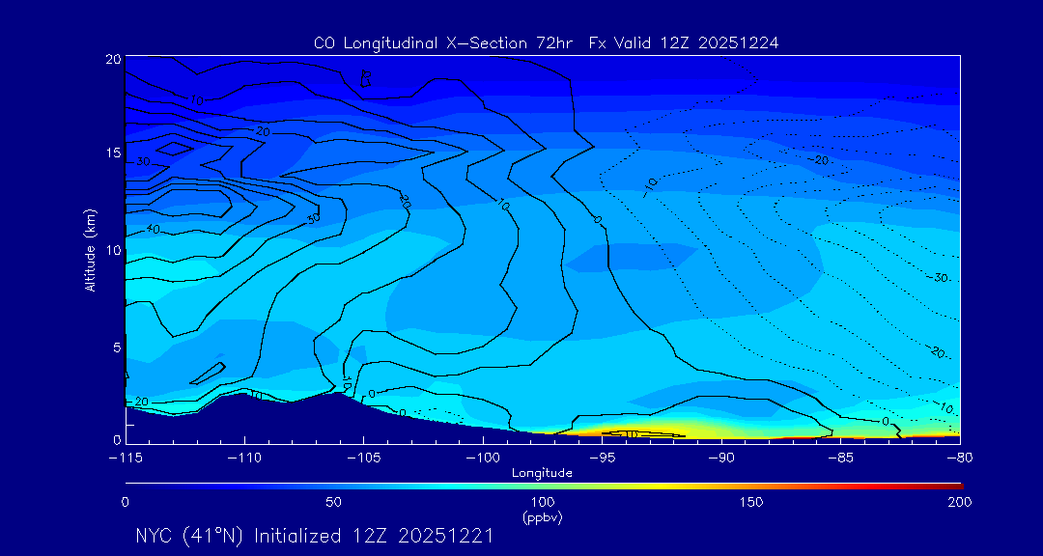Pick the colorbar tick label '100'

point(542,502)
